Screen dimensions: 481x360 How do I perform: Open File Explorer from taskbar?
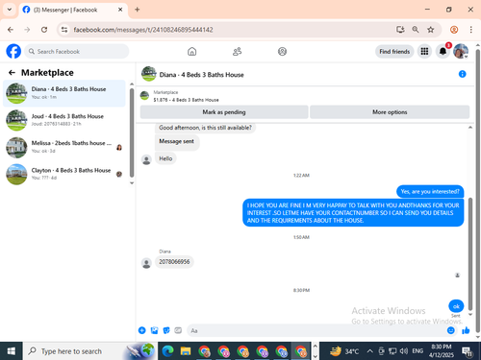click(x=186, y=351)
